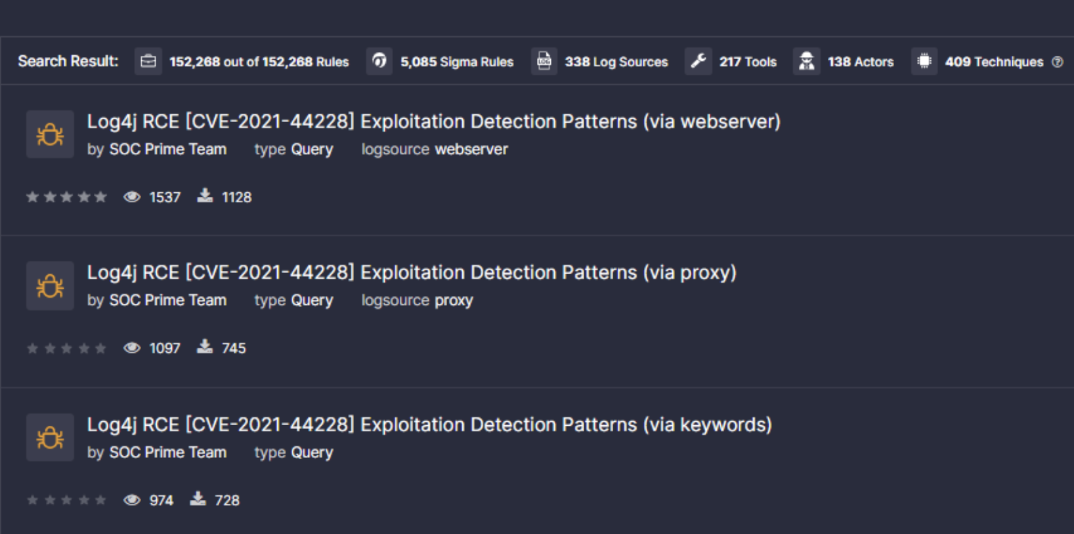Click the Log Sources file icon
This screenshot has width=1074, height=534.
(544, 62)
